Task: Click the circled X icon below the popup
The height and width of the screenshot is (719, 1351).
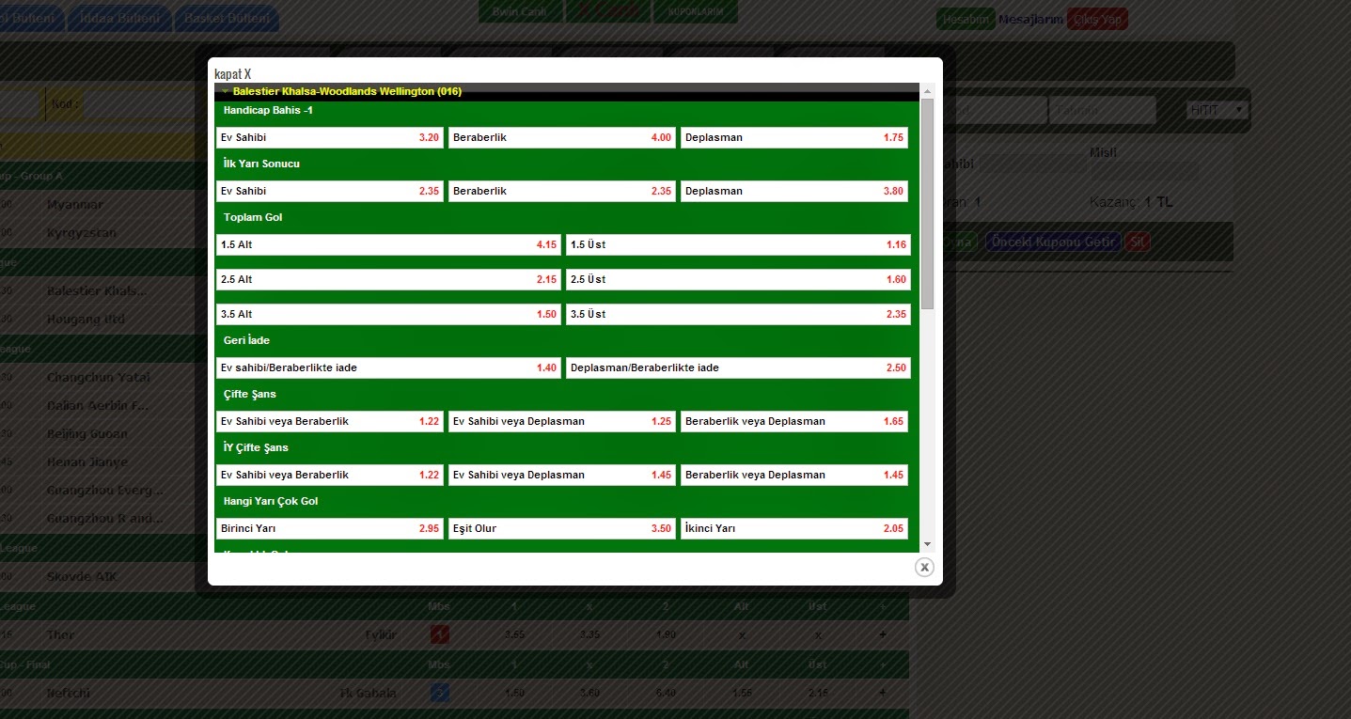Action: (x=924, y=567)
